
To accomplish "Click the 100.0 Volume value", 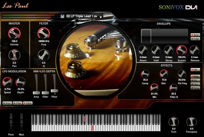I will coord(14,41).
